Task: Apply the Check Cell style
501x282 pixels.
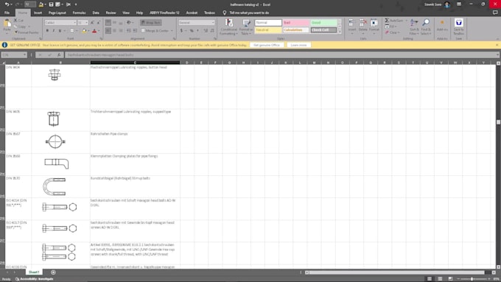Action: pos(323,30)
